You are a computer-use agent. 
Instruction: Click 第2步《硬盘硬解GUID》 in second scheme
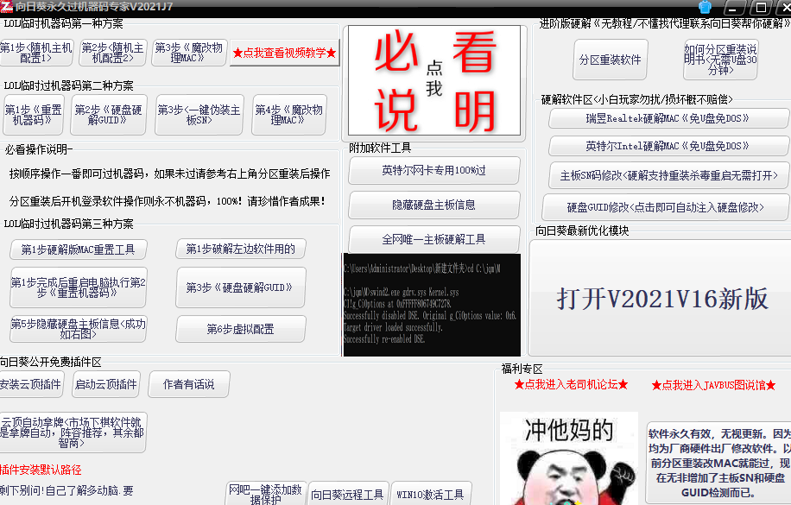point(109,115)
